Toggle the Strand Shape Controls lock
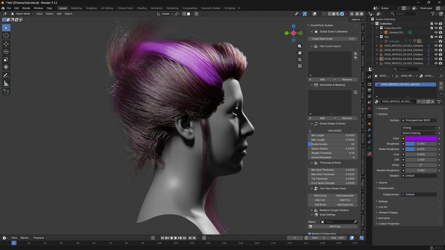Image resolution: width=445 pixels, height=250 pixels. click(310, 131)
